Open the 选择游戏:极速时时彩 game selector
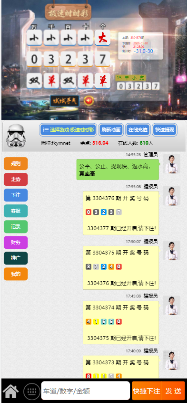Screen dimensions: 187x403 (x=68, y=130)
